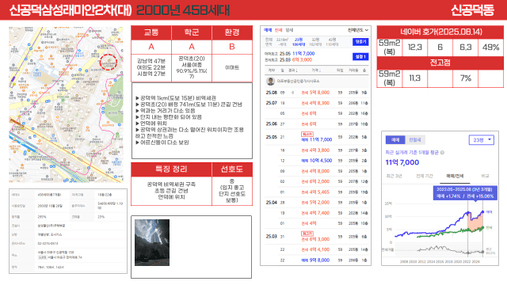Click the 11억 7,000 average price in the chart panel
This screenshot has width=507, height=285.
coord(402,162)
